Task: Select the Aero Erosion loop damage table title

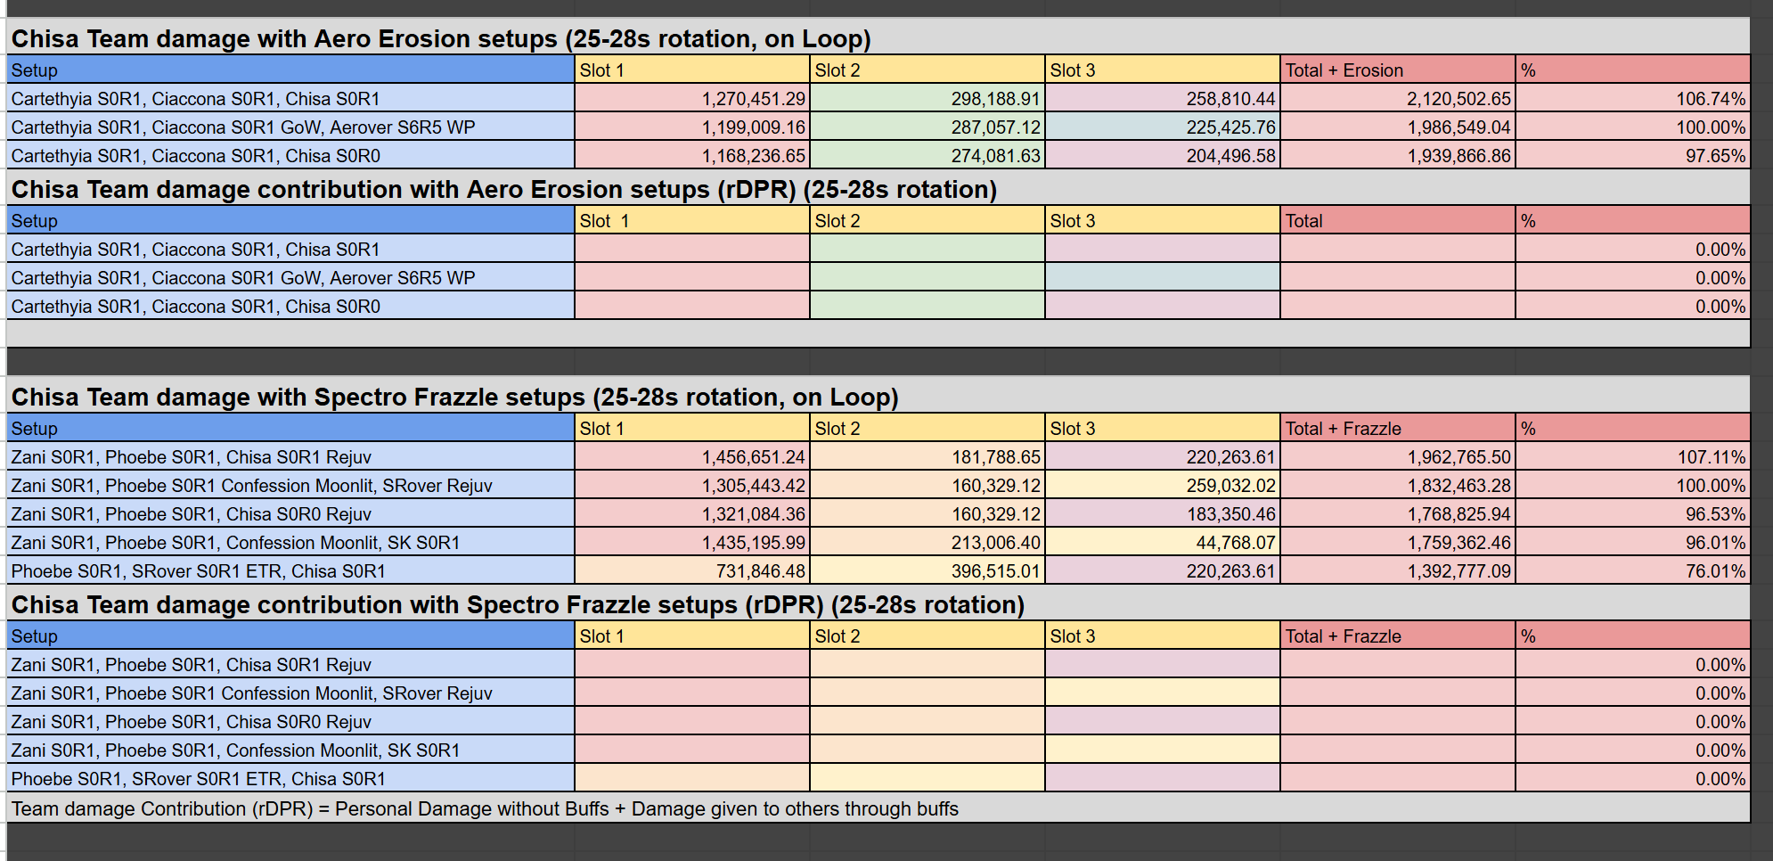Action: coord(441,39)
